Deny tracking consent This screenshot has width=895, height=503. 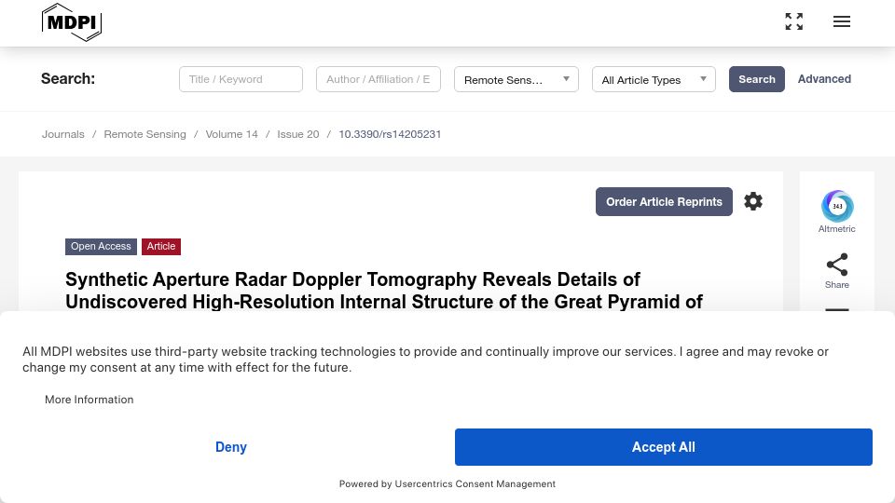230,447
